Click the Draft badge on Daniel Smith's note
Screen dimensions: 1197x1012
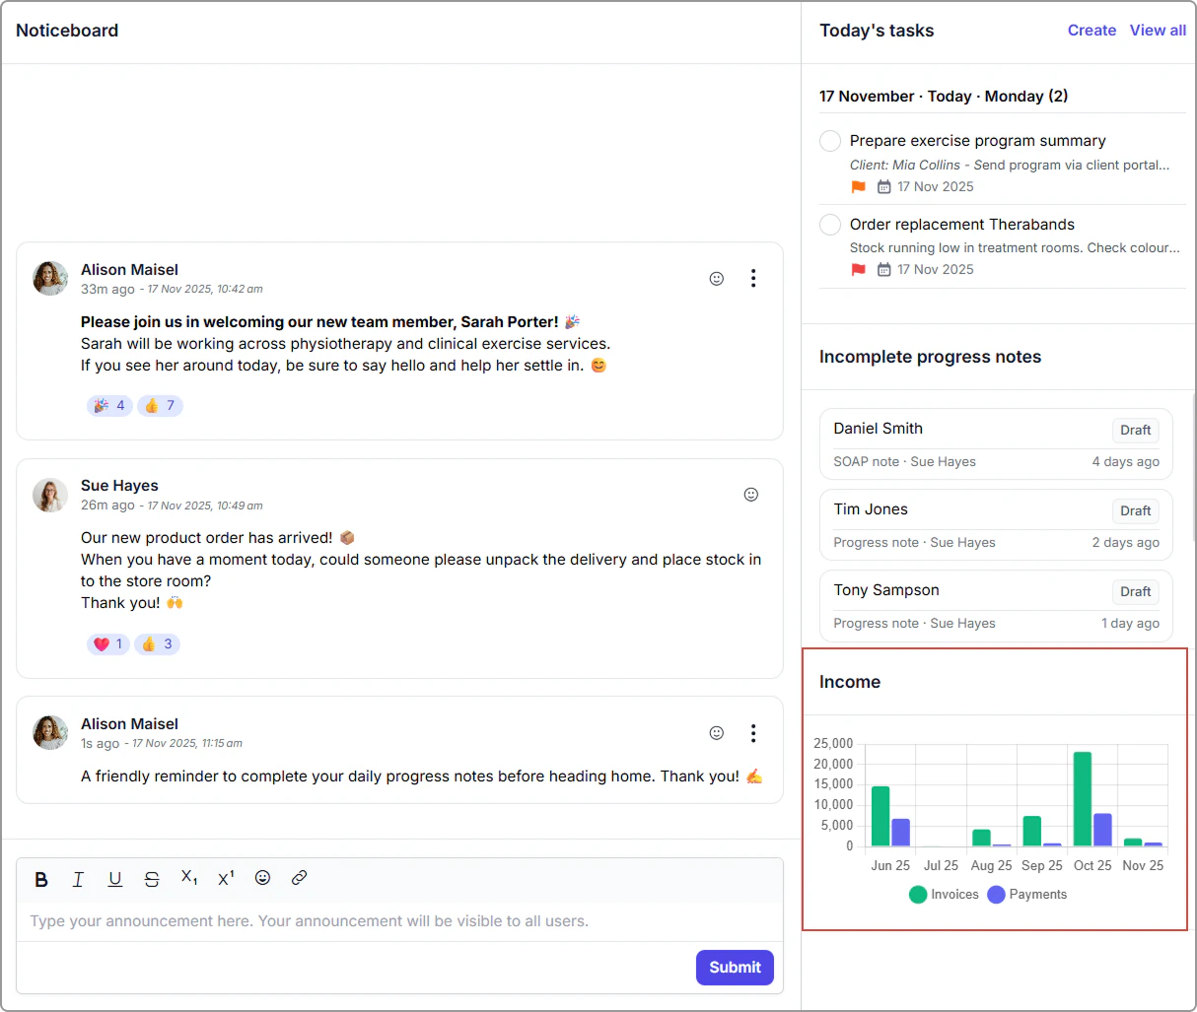pos(1135,431)
